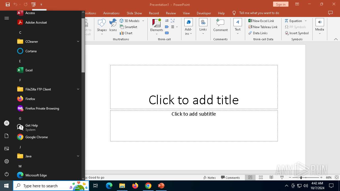Click the Power button in Start menu
Viewport: 340px width, 191px height.
click(7, 174)
